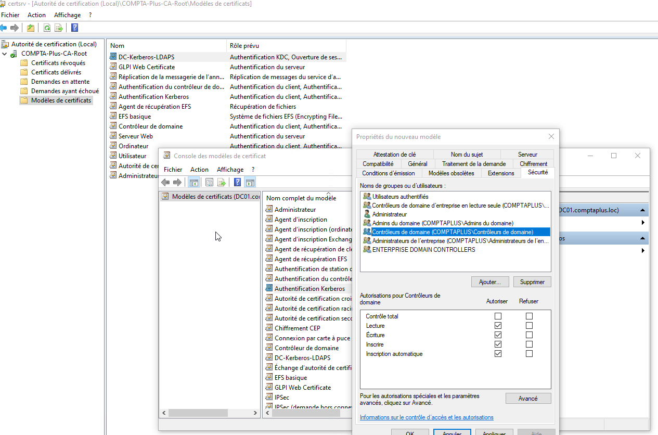Click the Demandes en attente folder icon
The height and width of the screenshot is (435, 658).
point(24,82)
